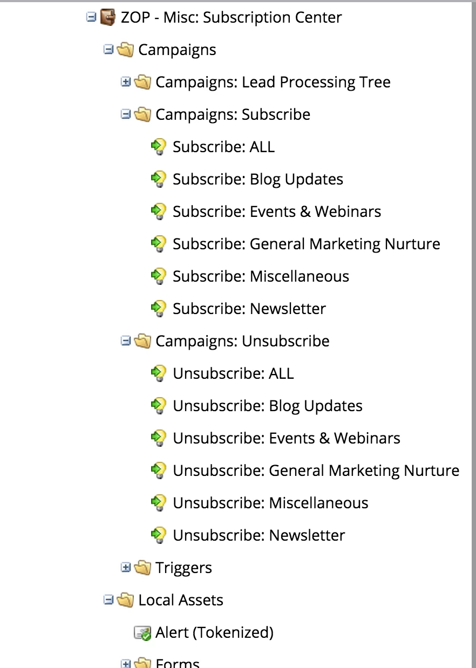
Task: Click the lightbulb icon beside Unsubscribe: Blog Updates
Action: (158, 406)
